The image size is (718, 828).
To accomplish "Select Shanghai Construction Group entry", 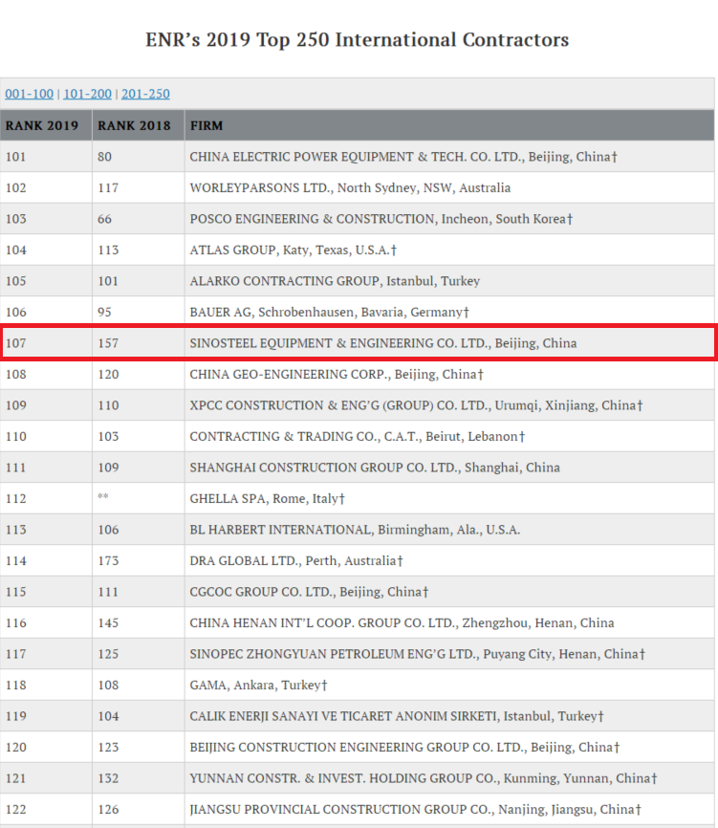I will coord(375,468).
